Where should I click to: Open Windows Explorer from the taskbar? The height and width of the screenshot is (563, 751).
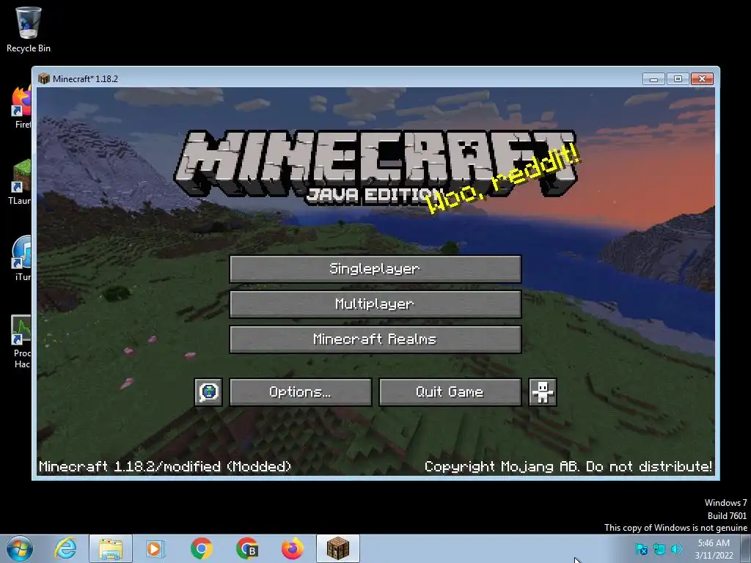(111, 548)
